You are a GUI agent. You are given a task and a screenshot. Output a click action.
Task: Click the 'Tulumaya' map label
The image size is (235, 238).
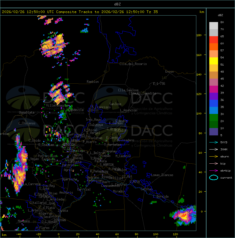[x=96, y=125]
